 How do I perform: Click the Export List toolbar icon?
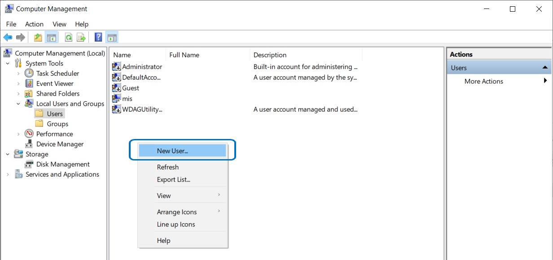[x=81, y=38]
